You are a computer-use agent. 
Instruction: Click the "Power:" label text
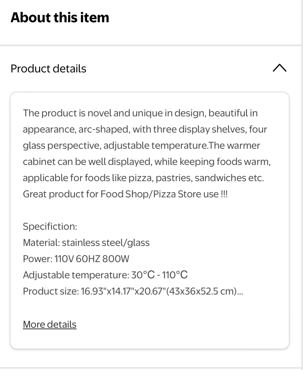[38, 259]
